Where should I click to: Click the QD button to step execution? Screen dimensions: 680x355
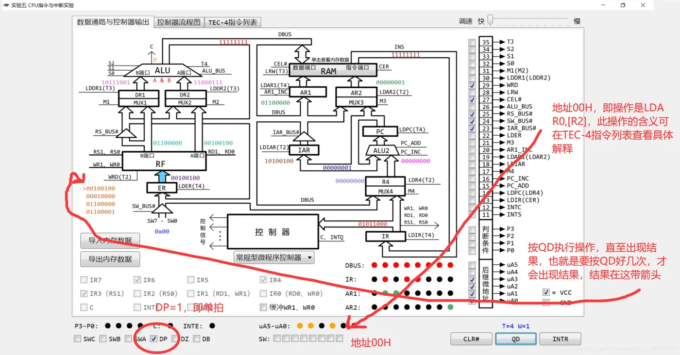tap(515, 339)
